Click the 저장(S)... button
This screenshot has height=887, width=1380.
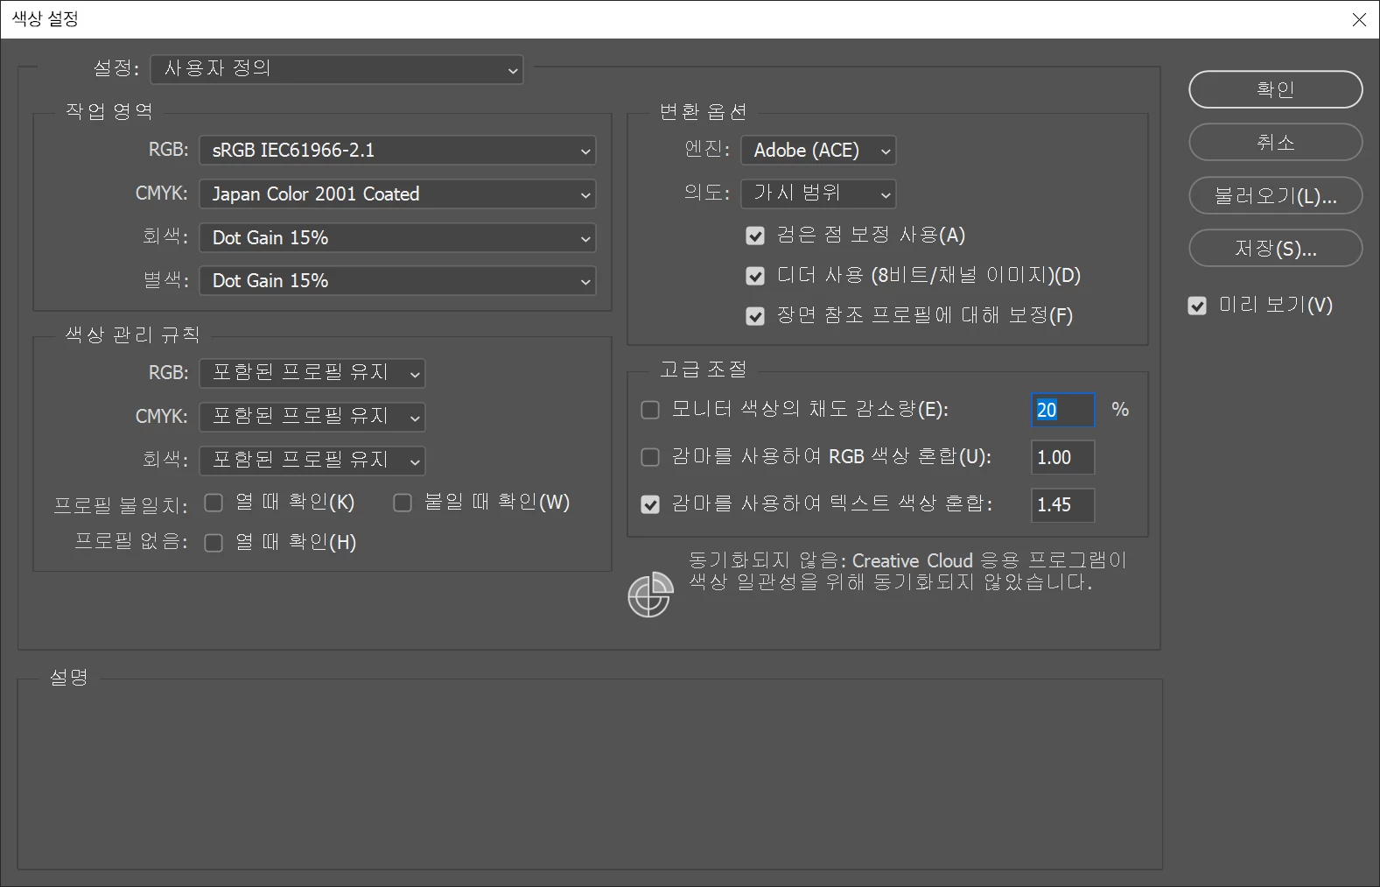coord(1275,249)
